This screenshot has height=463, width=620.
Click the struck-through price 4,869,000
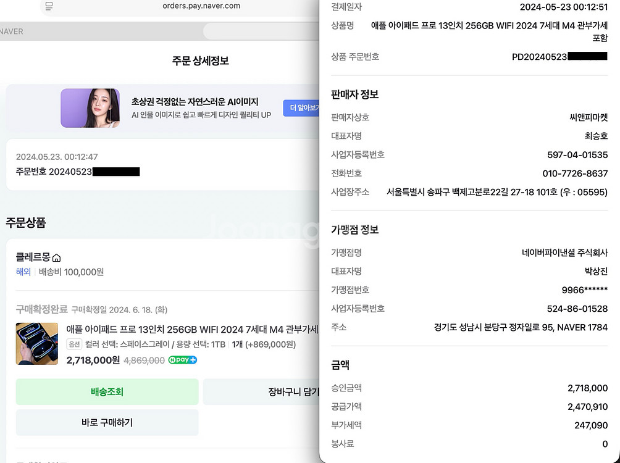click(x=145, y=360)
